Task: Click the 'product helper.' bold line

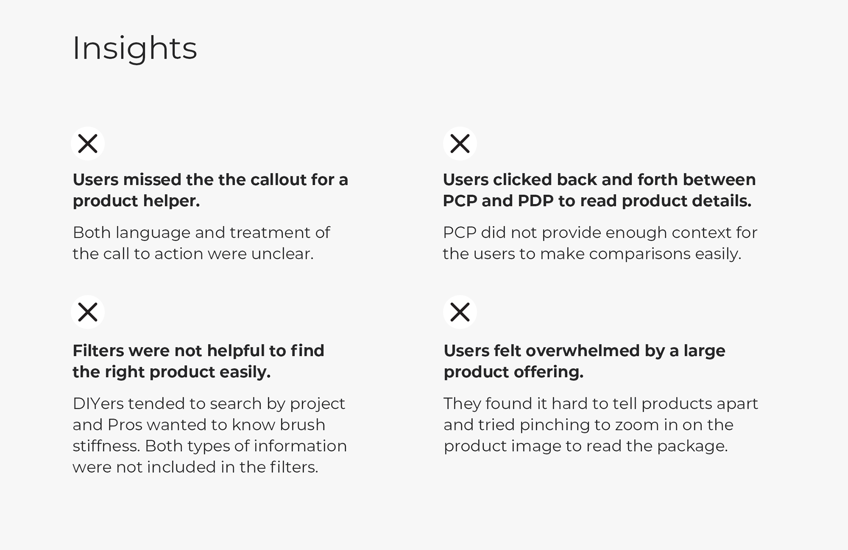Action: (x=136, y=201)
